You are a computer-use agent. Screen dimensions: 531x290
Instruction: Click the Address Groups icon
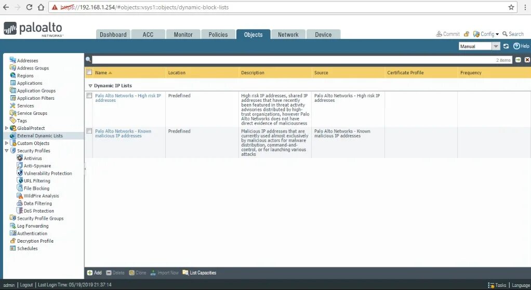13,68
